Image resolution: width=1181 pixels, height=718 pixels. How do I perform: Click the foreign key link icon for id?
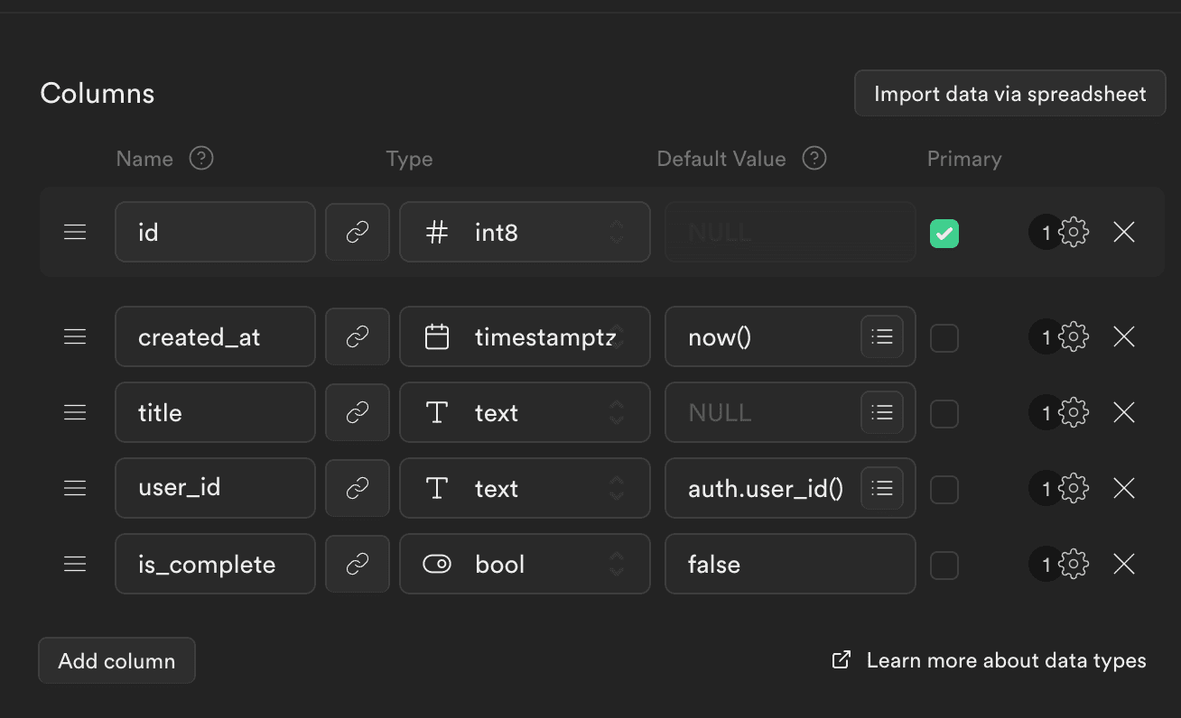(x=358, y=233)
